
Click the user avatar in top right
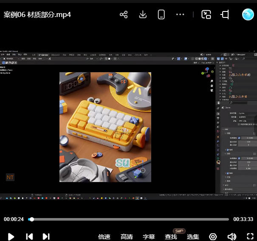[248, 15]
